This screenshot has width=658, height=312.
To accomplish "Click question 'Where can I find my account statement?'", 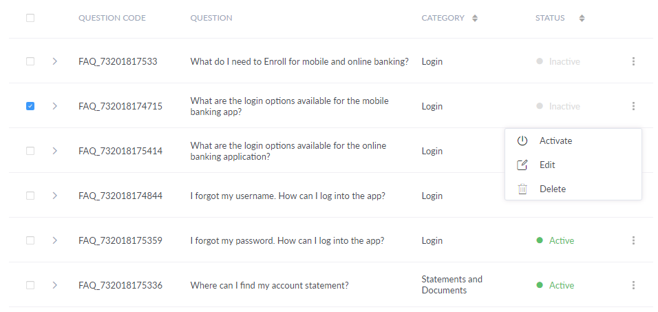I will (269, 285).
